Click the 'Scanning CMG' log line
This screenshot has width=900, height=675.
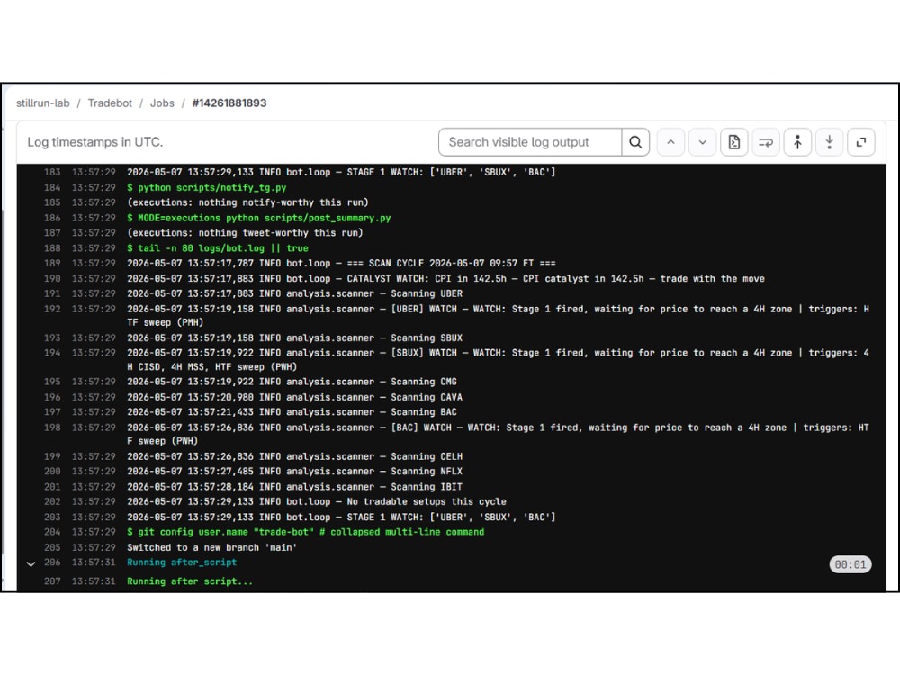292,382
